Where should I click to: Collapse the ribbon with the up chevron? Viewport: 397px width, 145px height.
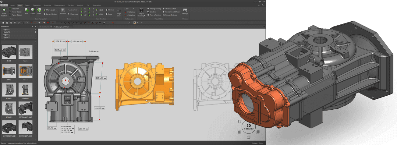[x=259, y=5]
